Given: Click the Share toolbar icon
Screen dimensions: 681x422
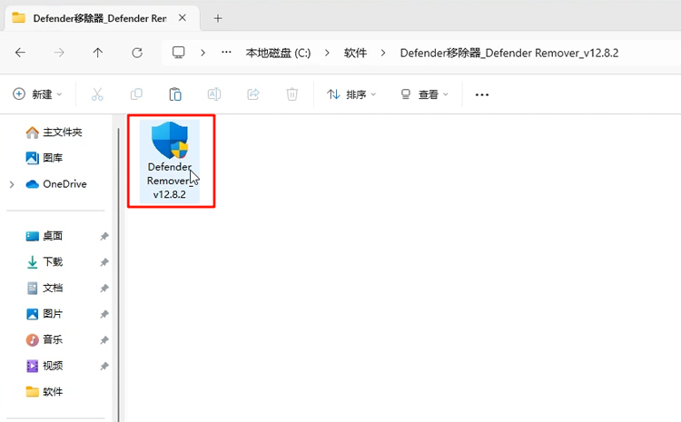Looking at the screenshot, I should [253, 94].
